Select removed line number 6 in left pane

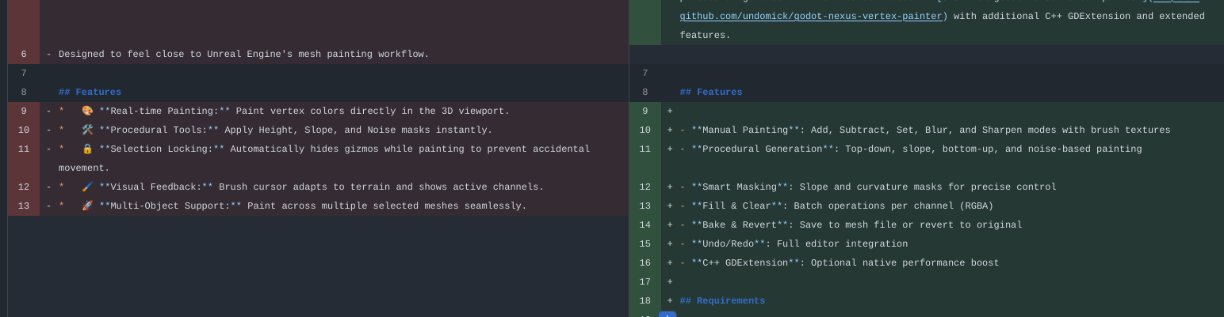tap(24, 55)
